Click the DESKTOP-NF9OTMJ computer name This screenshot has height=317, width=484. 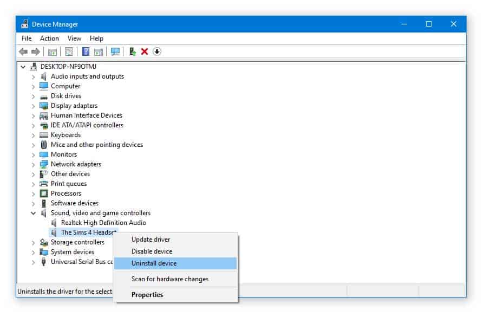click(68, 67)
